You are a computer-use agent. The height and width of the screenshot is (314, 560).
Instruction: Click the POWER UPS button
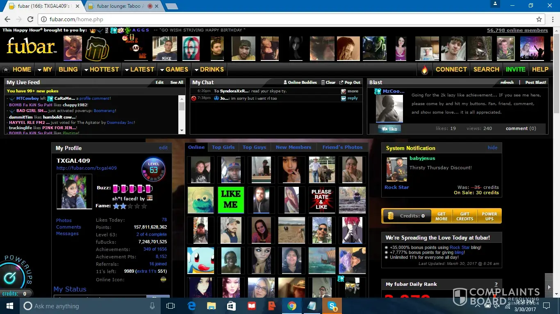click(x=489, y=216)
